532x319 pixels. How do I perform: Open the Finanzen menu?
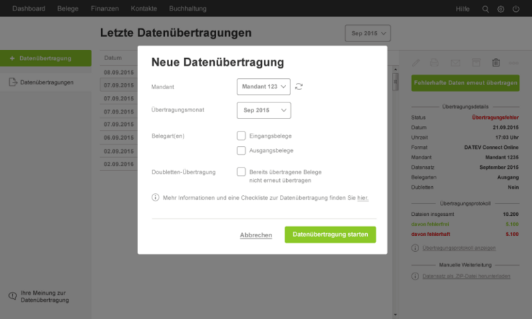point(105,9)
